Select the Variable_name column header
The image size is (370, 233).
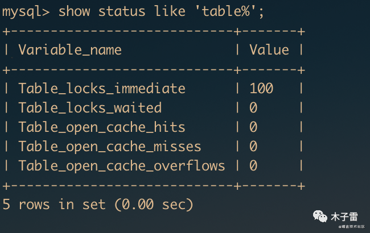70,50
